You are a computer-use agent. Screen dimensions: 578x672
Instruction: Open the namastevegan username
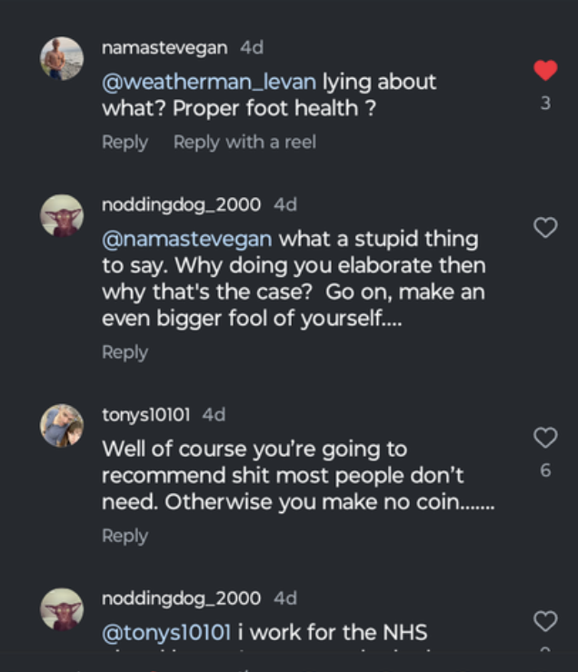click(x=164, y=47)
